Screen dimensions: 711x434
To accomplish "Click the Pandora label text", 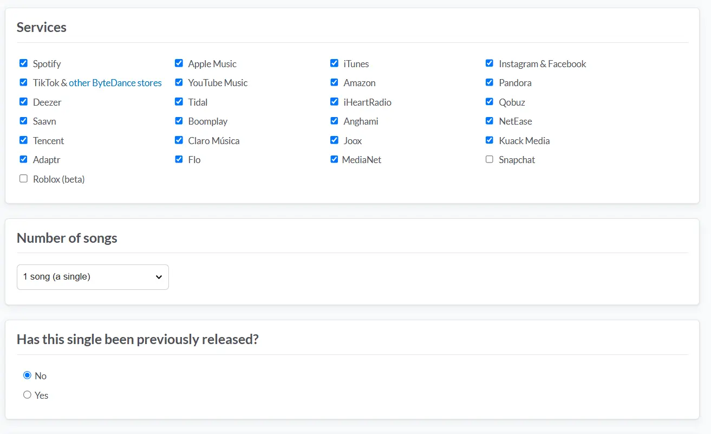I will (x=515, y=83).
